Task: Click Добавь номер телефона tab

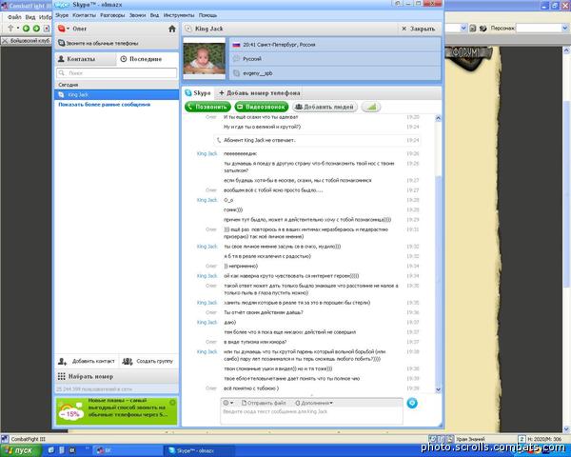Action: 260,93
